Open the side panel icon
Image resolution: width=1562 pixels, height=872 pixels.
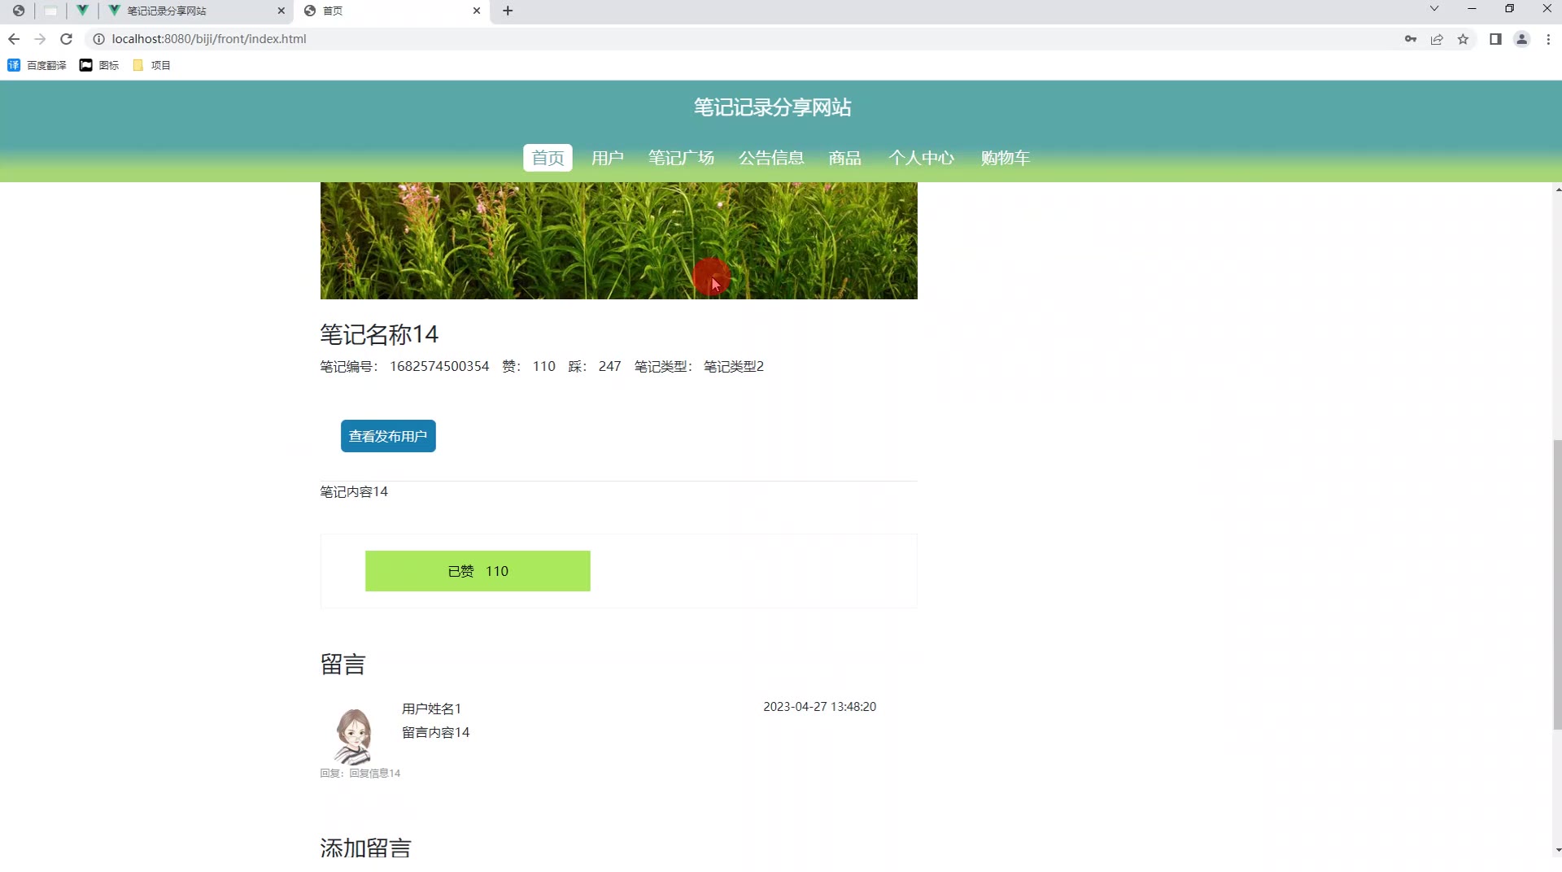pyautogui.click(x=1495, y=39)
